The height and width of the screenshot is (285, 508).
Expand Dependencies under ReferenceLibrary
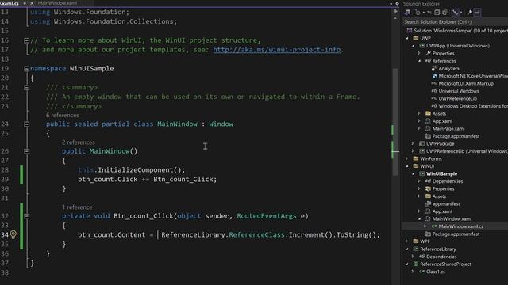pos(413,256)
